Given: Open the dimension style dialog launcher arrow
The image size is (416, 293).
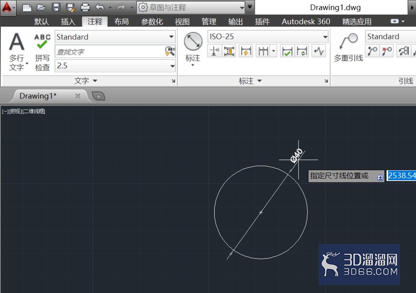Looking at the screenshot, I should point(326,81).
